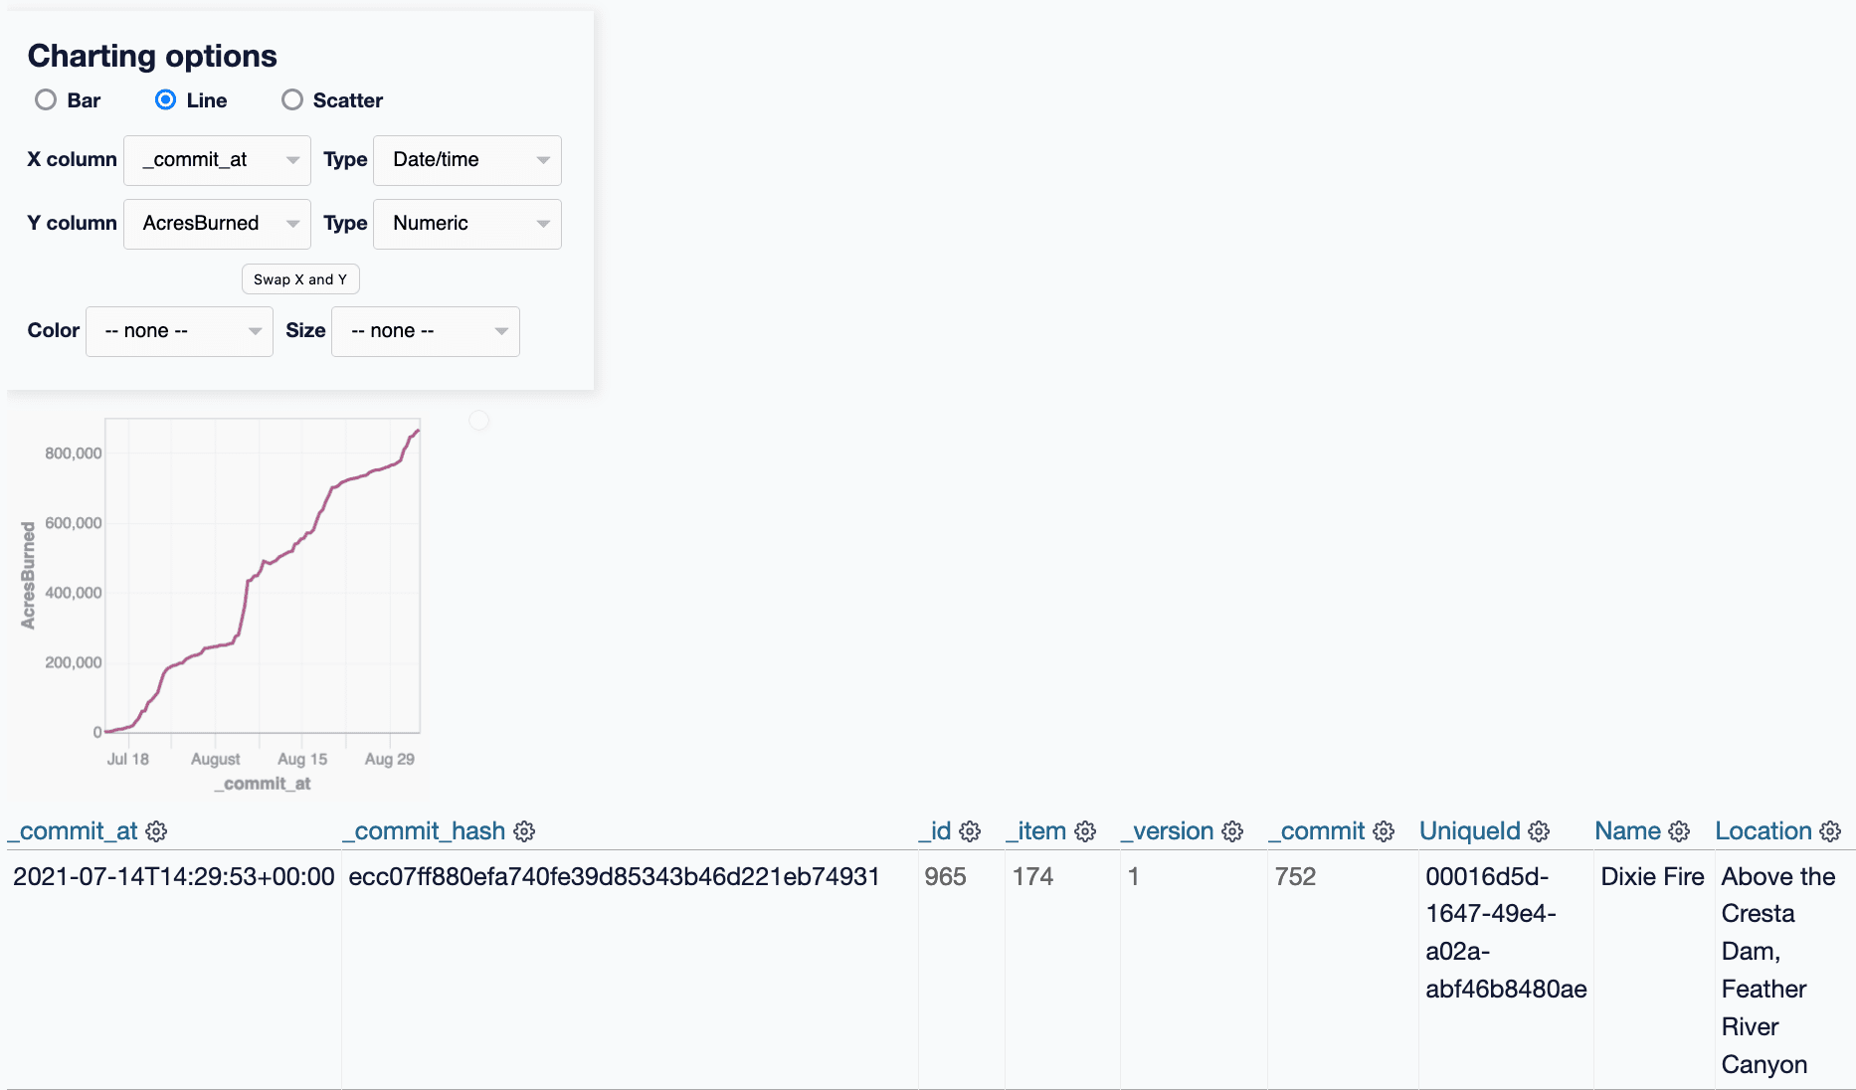Open the _version column gear menu
This screenshot has height=1090, width=1856.
tap(1232, 831)
